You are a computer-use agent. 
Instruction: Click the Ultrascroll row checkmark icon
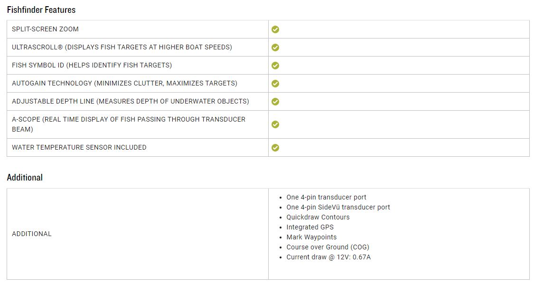(x=275, y=47)
